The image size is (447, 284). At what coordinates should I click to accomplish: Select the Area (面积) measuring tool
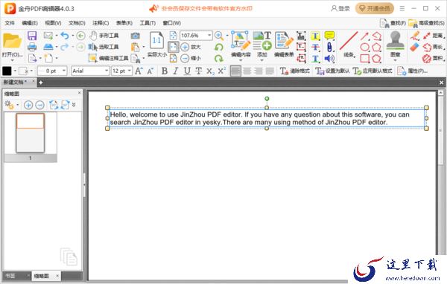tap(433, 58)
